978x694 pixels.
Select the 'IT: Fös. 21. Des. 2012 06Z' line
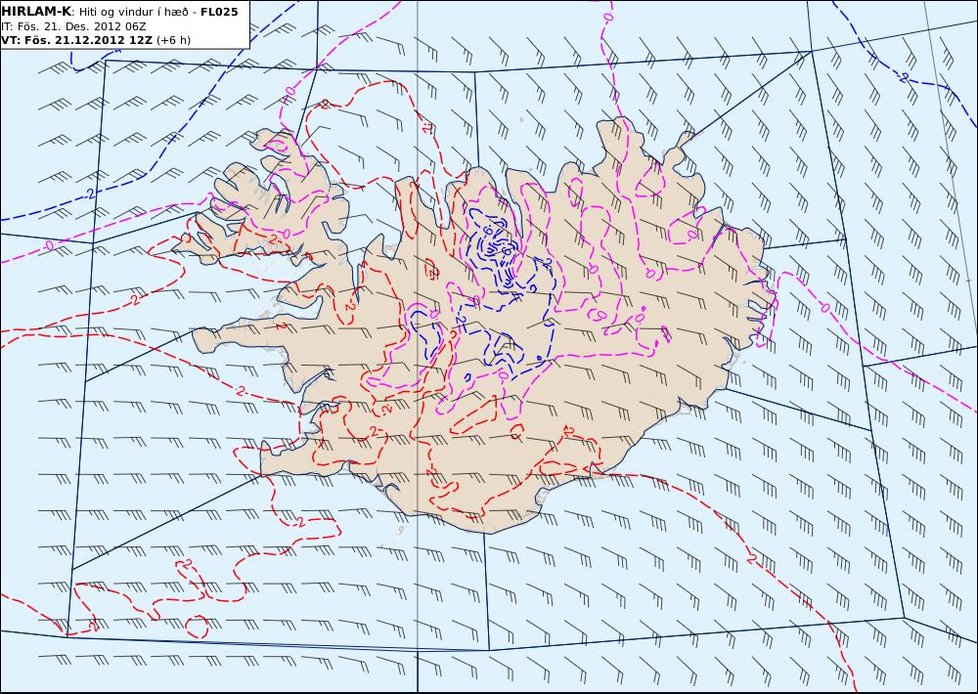[x=73, y=26]
